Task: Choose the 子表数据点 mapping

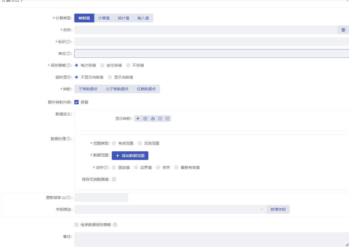Action: 88,89
